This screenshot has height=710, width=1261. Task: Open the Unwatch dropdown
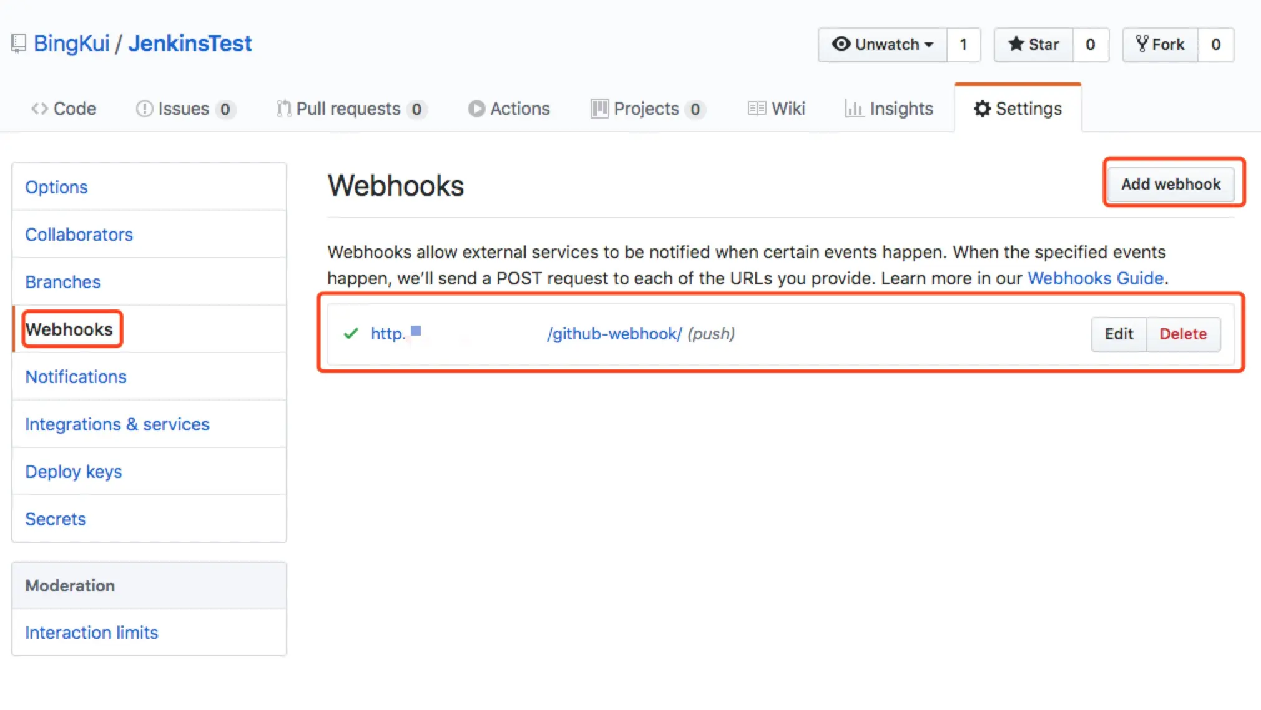point(882,44)
